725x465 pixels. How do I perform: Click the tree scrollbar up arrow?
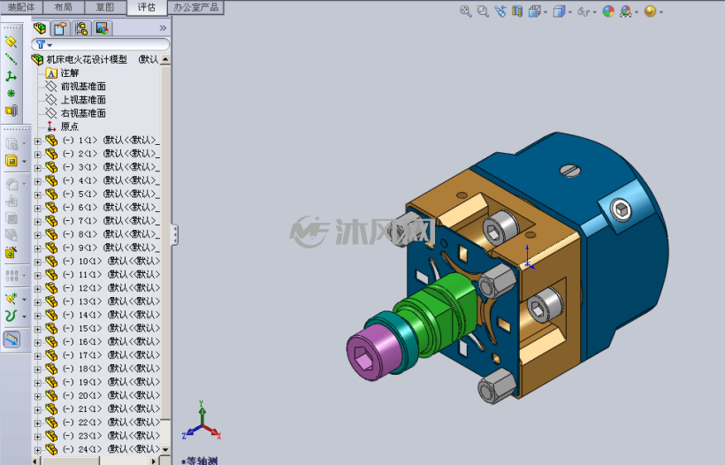(x=165, y=59)
